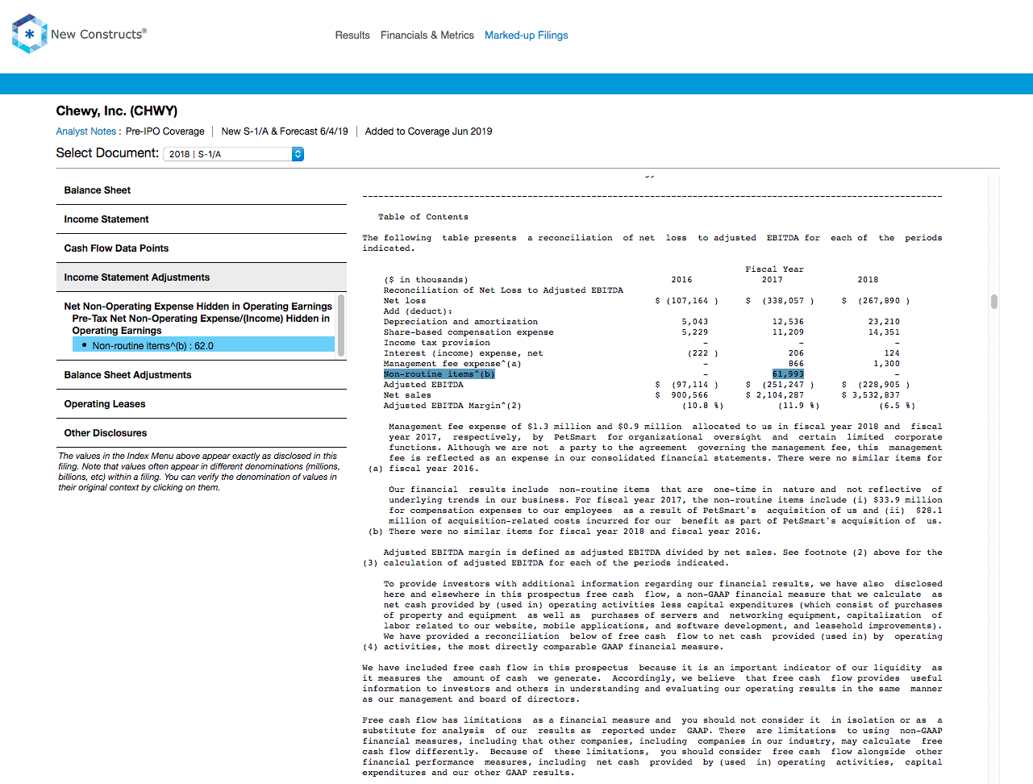Expand the Operating Leases section
The width and height of the screenshot is (1033, 784).
click(x=202, y=404)
